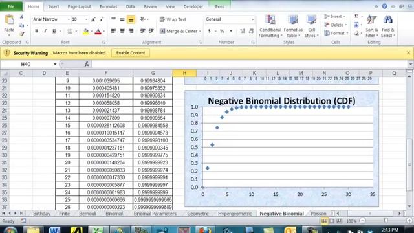Click the Orientation icon

(143, 19)
